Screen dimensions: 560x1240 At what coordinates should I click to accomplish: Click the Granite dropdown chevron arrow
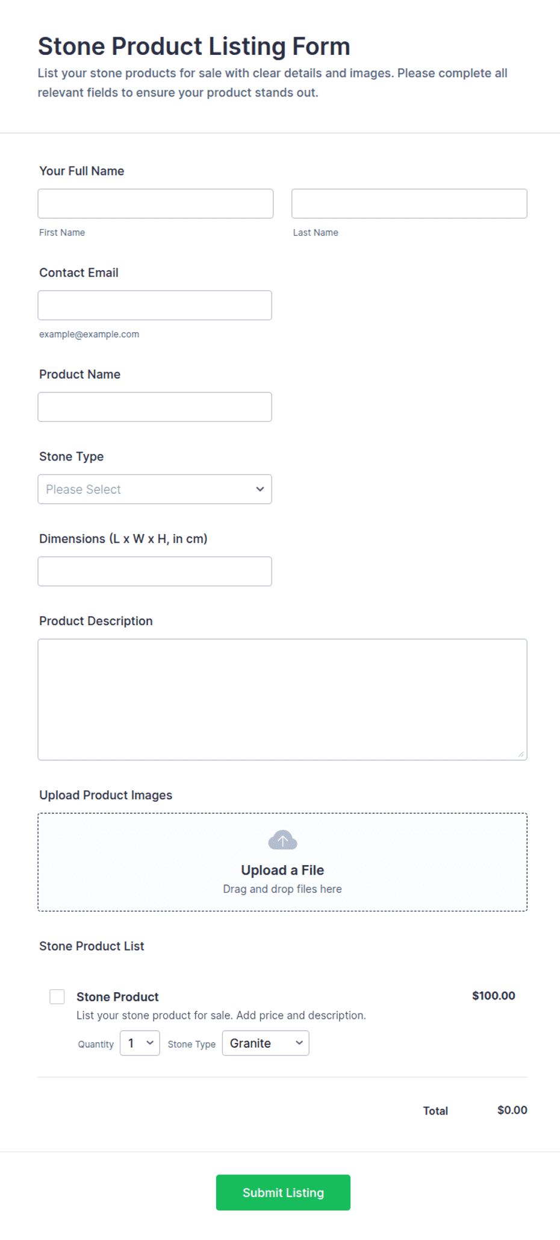[299, 1042]
